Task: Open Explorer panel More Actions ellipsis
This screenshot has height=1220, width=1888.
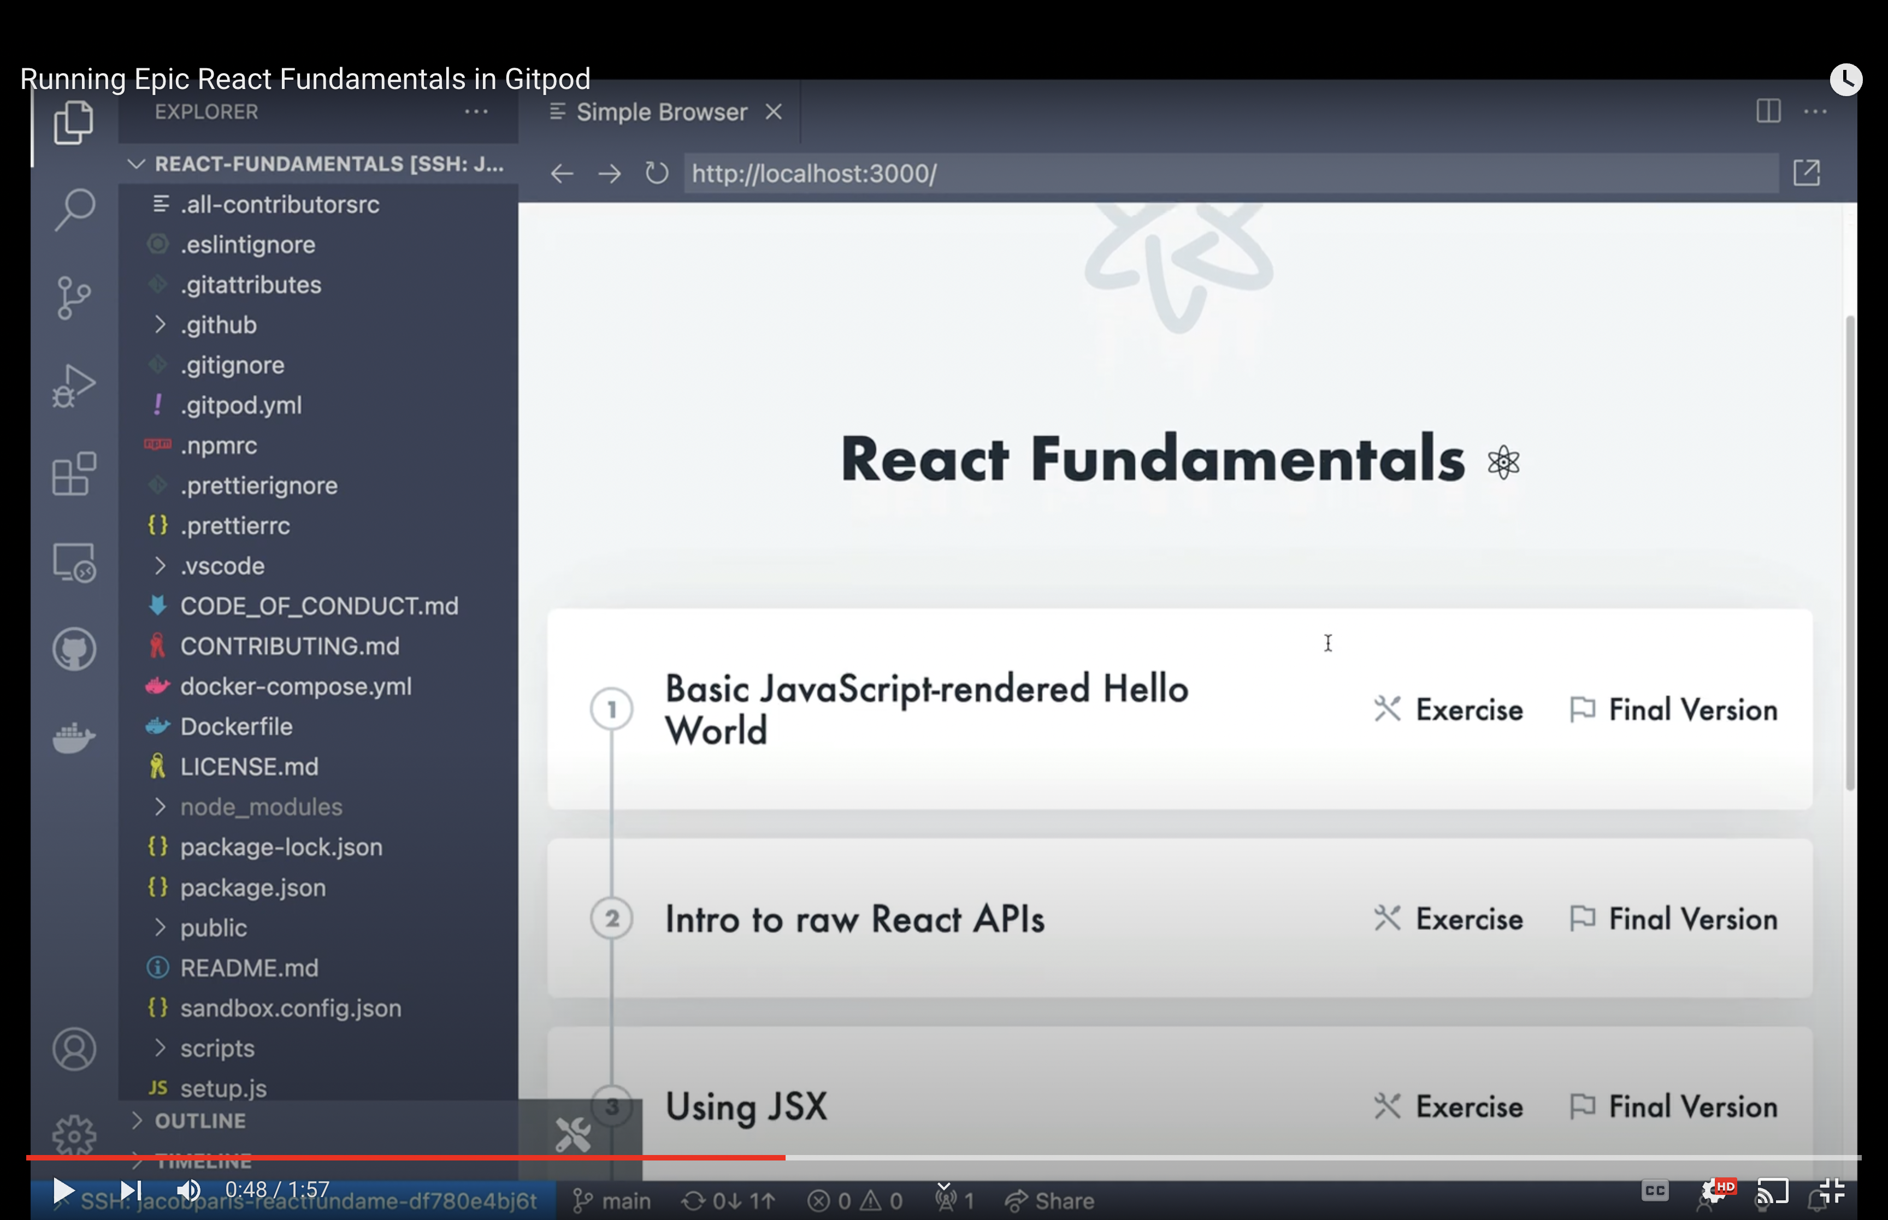Action: click(475, 112)
